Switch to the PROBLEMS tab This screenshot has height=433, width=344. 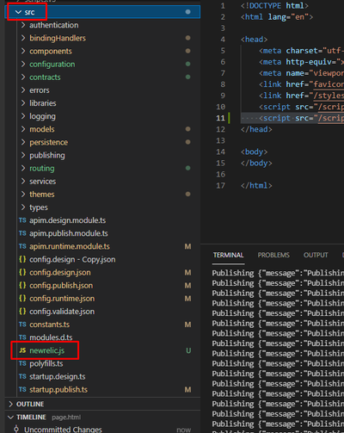273,255
